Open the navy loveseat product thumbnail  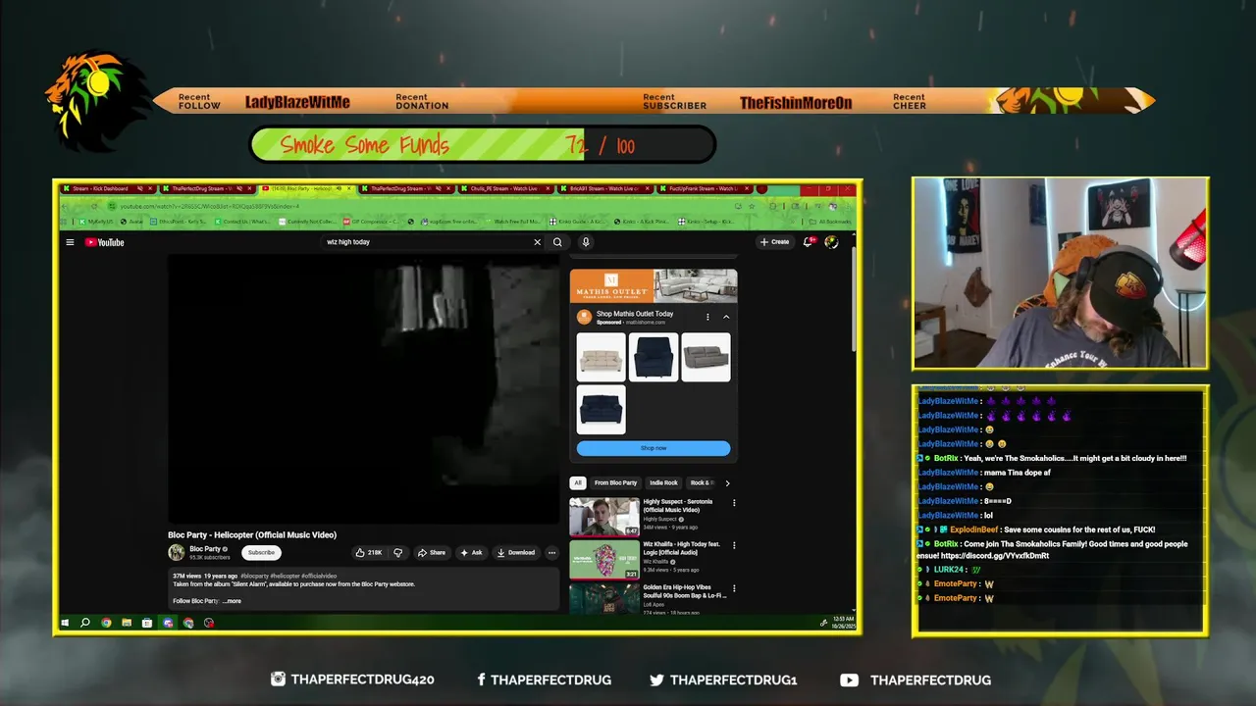pyautogui.click(x=601, y=410)
